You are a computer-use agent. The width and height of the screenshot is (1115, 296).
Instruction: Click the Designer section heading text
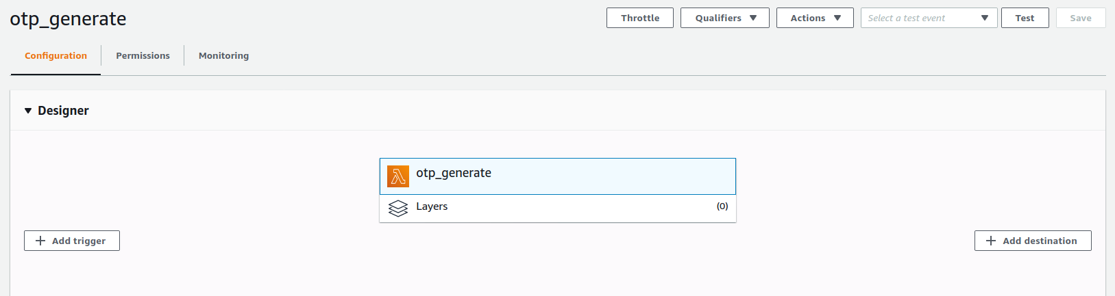coord(63,111)
